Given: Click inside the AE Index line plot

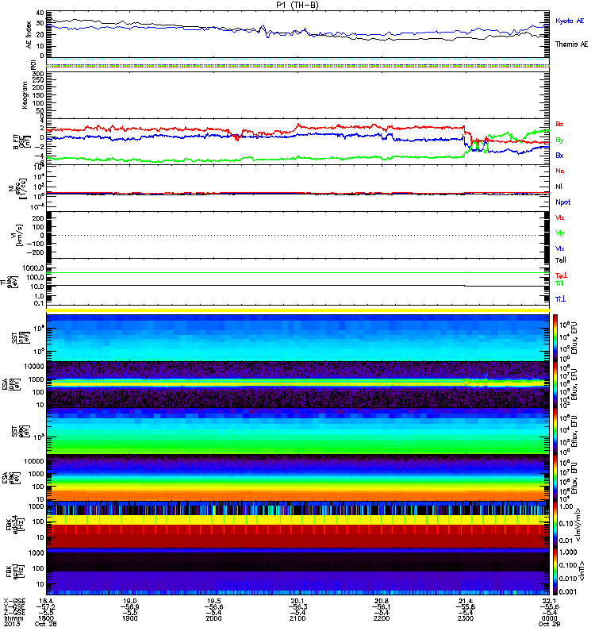Looking at the screenshot, I should click(297, 34).
